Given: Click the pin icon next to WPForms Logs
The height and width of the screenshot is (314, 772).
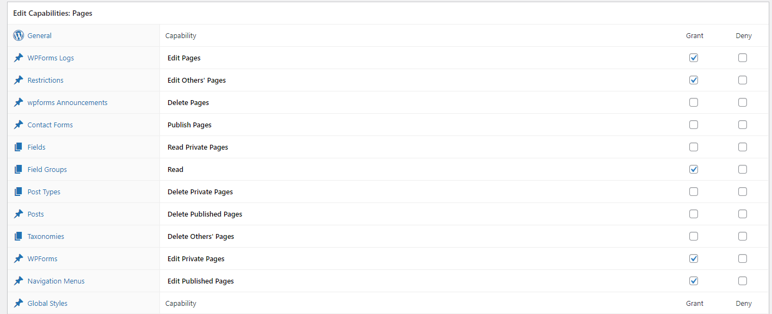Looking at the screenshot, I should pyautogui.click(x=18, y=58).
